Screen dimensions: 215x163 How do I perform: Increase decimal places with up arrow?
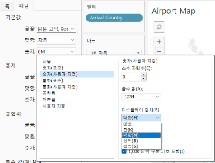tap(144, 75)
